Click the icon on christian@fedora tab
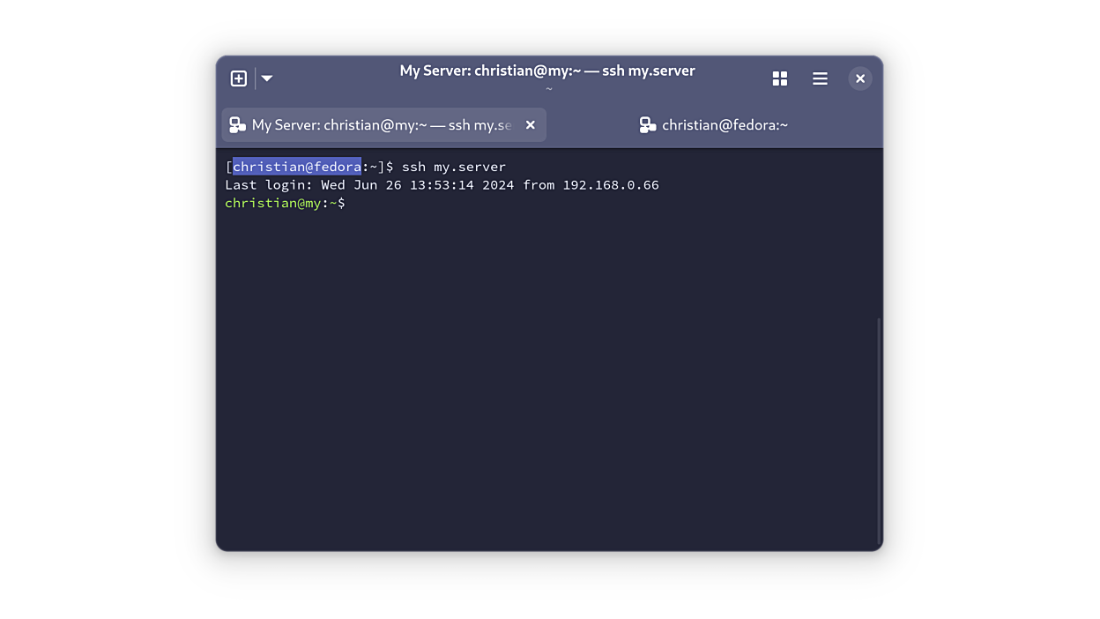Viewport: 1100px width, 619px height. coord(648,125)
